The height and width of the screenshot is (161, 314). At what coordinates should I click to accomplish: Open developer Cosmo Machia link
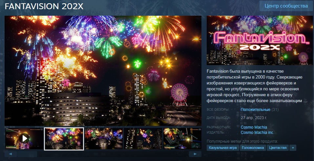tap(254, 127)
